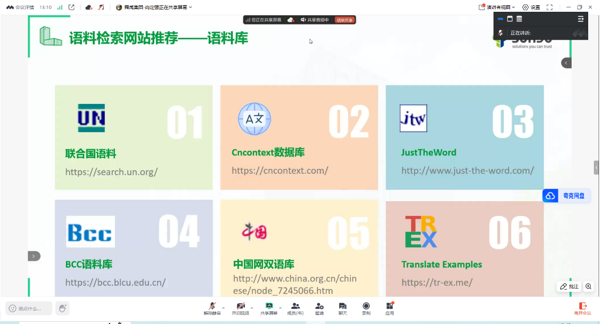The image size is (600, 324).
Task: Open the 演讲者视图 view layout dropdown
Action: coord(497,7)
